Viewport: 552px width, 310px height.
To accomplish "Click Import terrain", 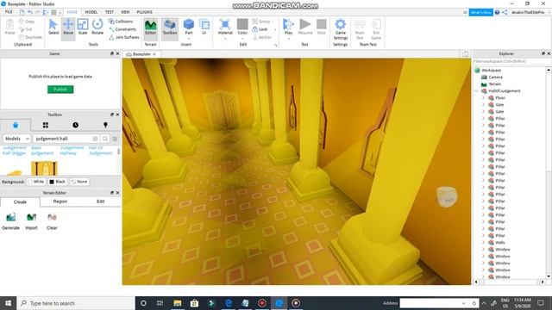I will [31, 220].
